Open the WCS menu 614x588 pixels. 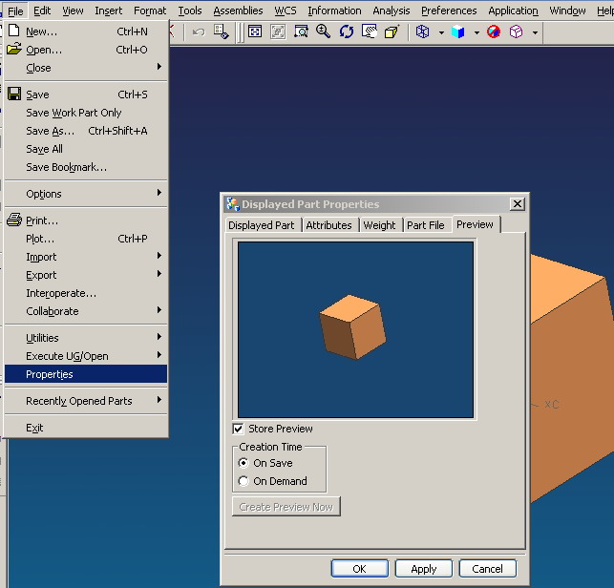pos(286,10)
